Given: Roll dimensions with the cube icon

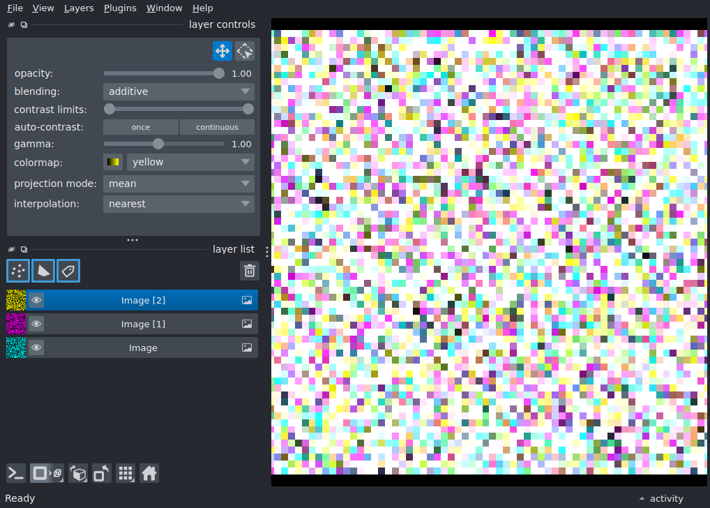Looking at the screenshot, I should click(78, 474).
